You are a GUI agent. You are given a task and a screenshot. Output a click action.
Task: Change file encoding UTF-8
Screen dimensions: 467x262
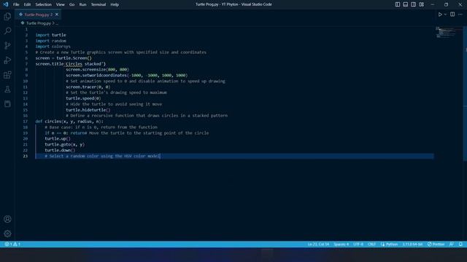[x=358, y=245]
